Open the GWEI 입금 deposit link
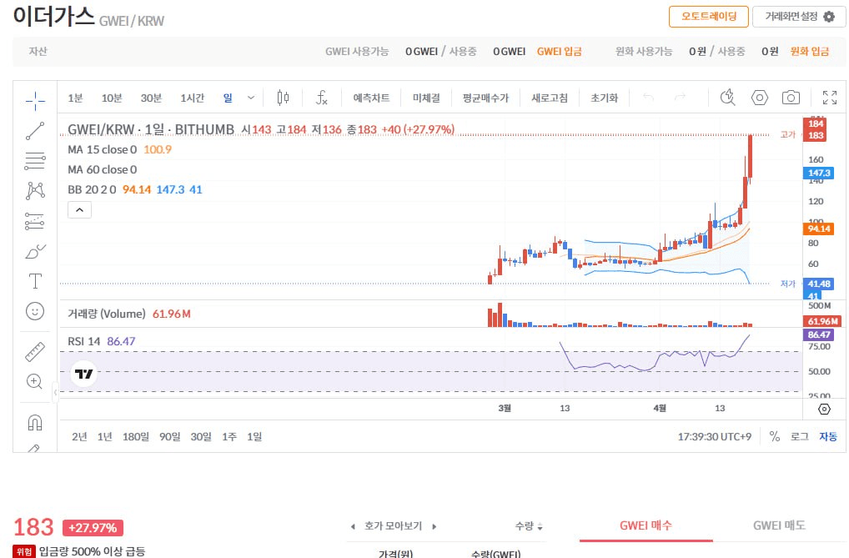The image size is (849, 558). (x=559, y=51)
